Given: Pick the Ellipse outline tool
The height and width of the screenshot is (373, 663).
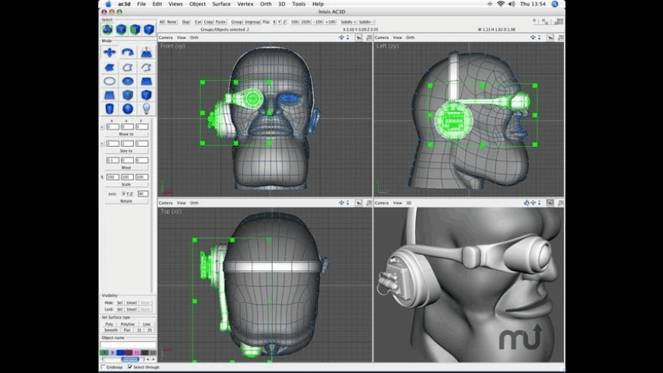Looking at the screenshot, I should tap(110, 81).
